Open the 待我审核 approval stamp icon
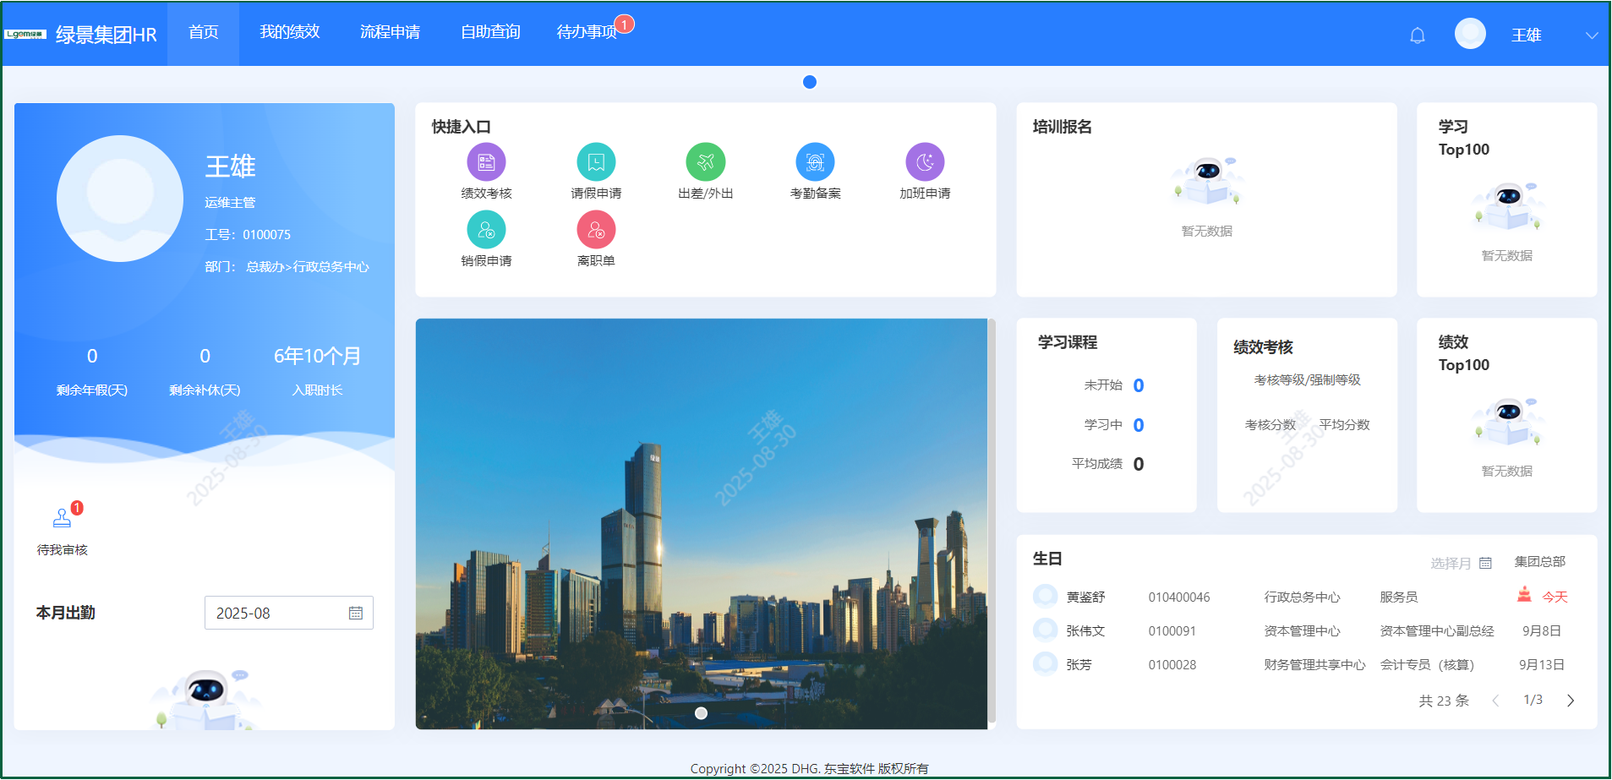Image resolution: width=1612 pixels, height=780 pixels. point(63,518)
